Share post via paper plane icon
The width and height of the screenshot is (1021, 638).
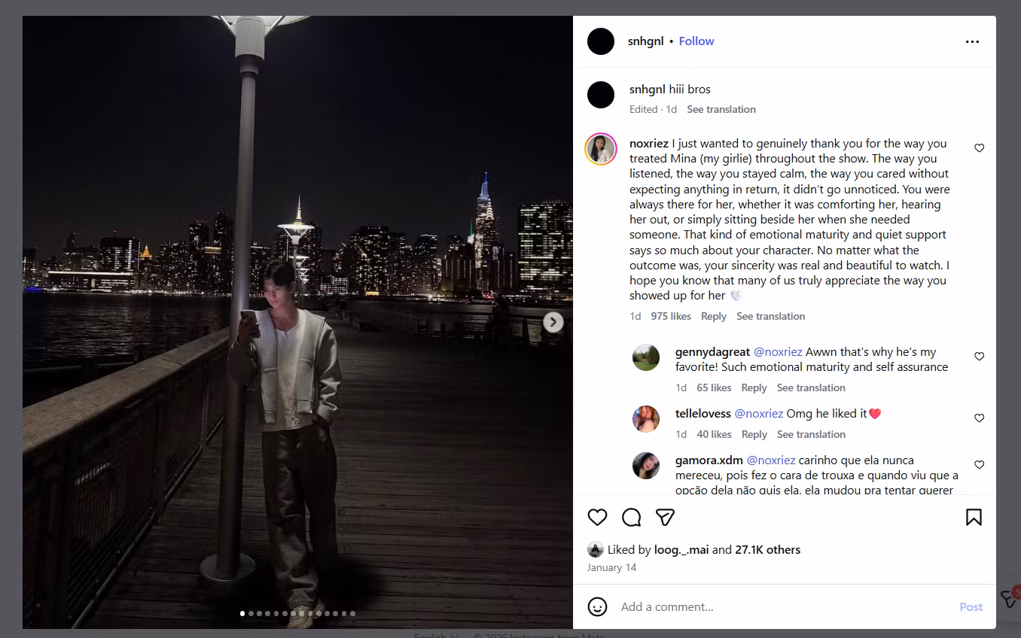664,518
